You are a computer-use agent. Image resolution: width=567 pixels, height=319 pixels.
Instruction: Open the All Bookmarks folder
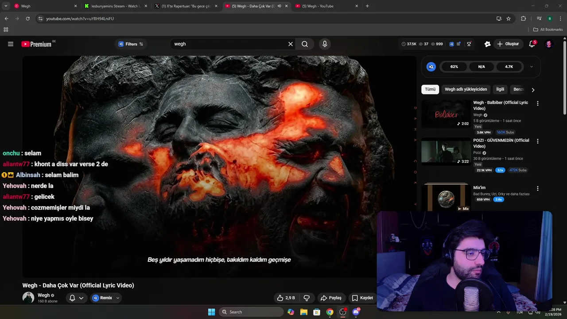tap(548, 30)
